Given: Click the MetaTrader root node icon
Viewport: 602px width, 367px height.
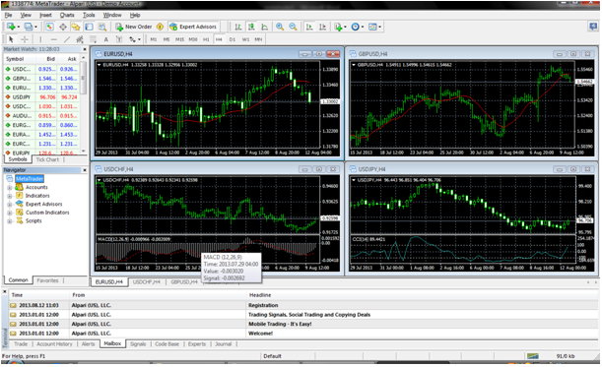Looking at the screenshot, I should (10, 179).
